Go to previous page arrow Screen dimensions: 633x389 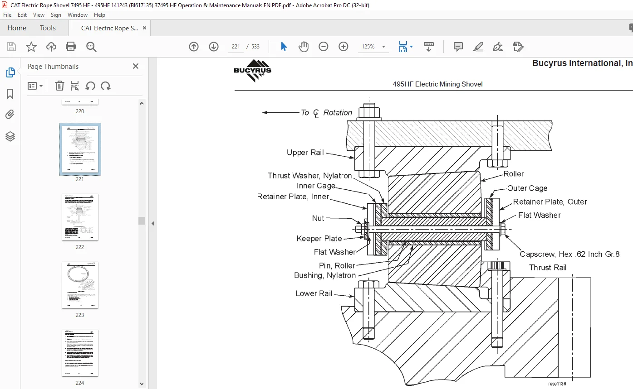coord(194,47)
